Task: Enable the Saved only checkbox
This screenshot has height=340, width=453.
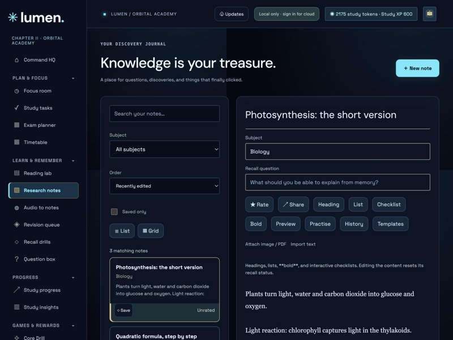Action: pyautogui.click(x=114, y=211)
